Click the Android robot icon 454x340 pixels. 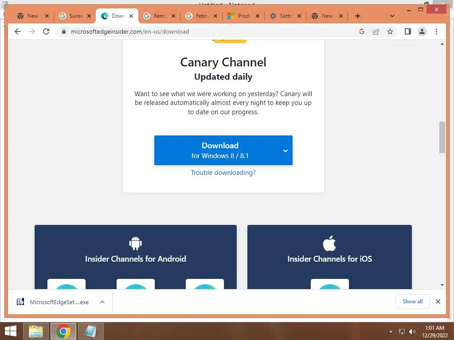click(136, 243)
